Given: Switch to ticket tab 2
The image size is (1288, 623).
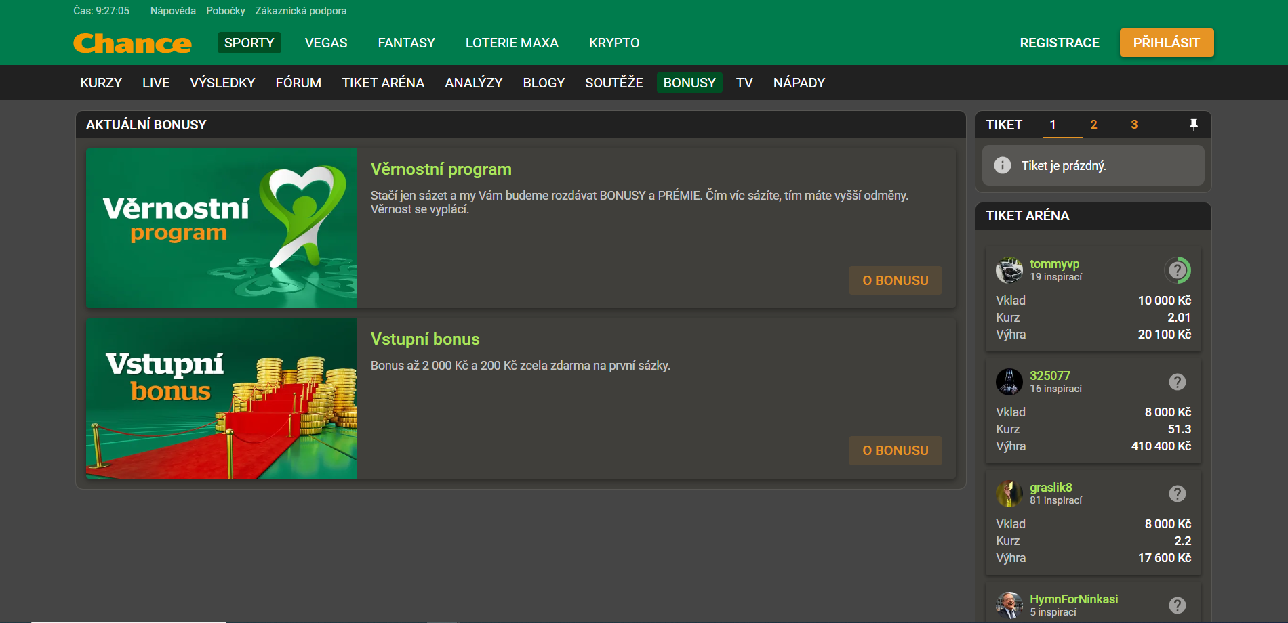Looking at the screenshot, I should pos(1093,125).
